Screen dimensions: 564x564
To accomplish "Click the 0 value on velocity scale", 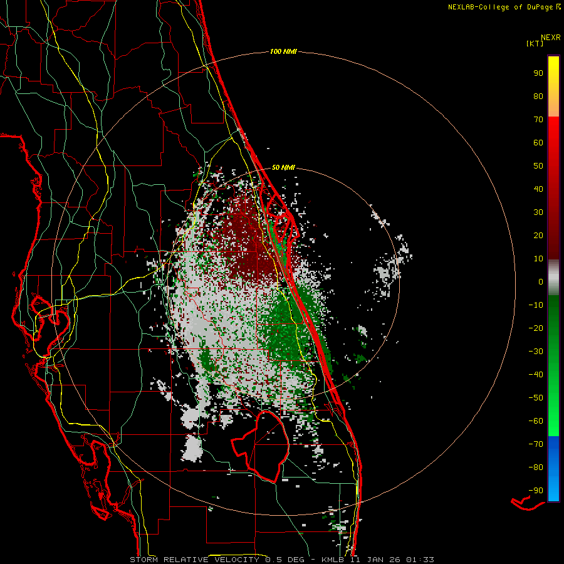I will [541, 281].
